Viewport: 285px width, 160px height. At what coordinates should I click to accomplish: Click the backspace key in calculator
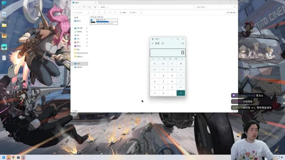(181, 64)
